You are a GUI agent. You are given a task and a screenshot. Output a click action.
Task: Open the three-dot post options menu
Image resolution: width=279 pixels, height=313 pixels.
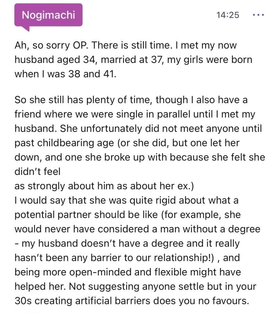(258, 15)
